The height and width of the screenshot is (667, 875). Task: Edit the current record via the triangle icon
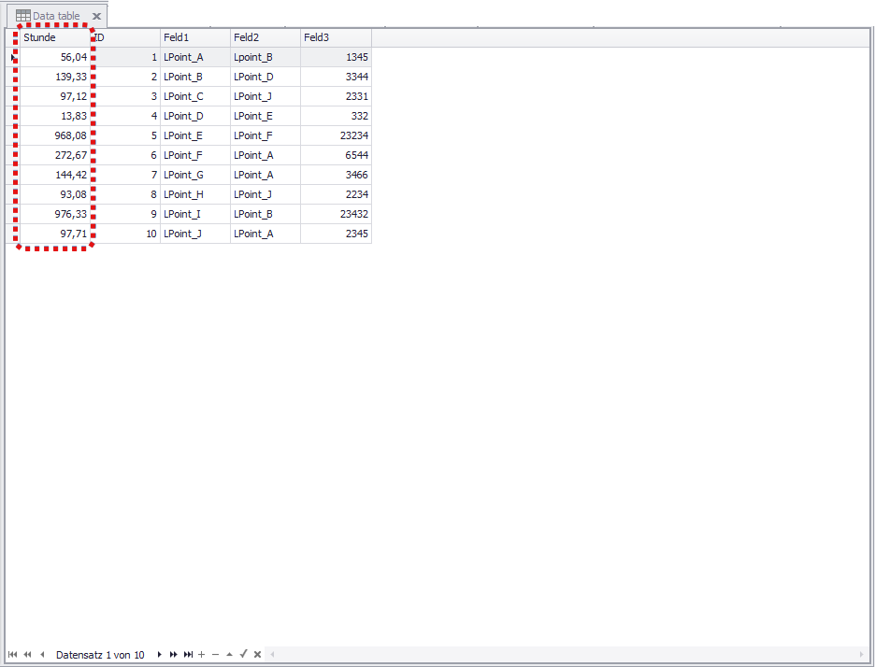point(229,654)
